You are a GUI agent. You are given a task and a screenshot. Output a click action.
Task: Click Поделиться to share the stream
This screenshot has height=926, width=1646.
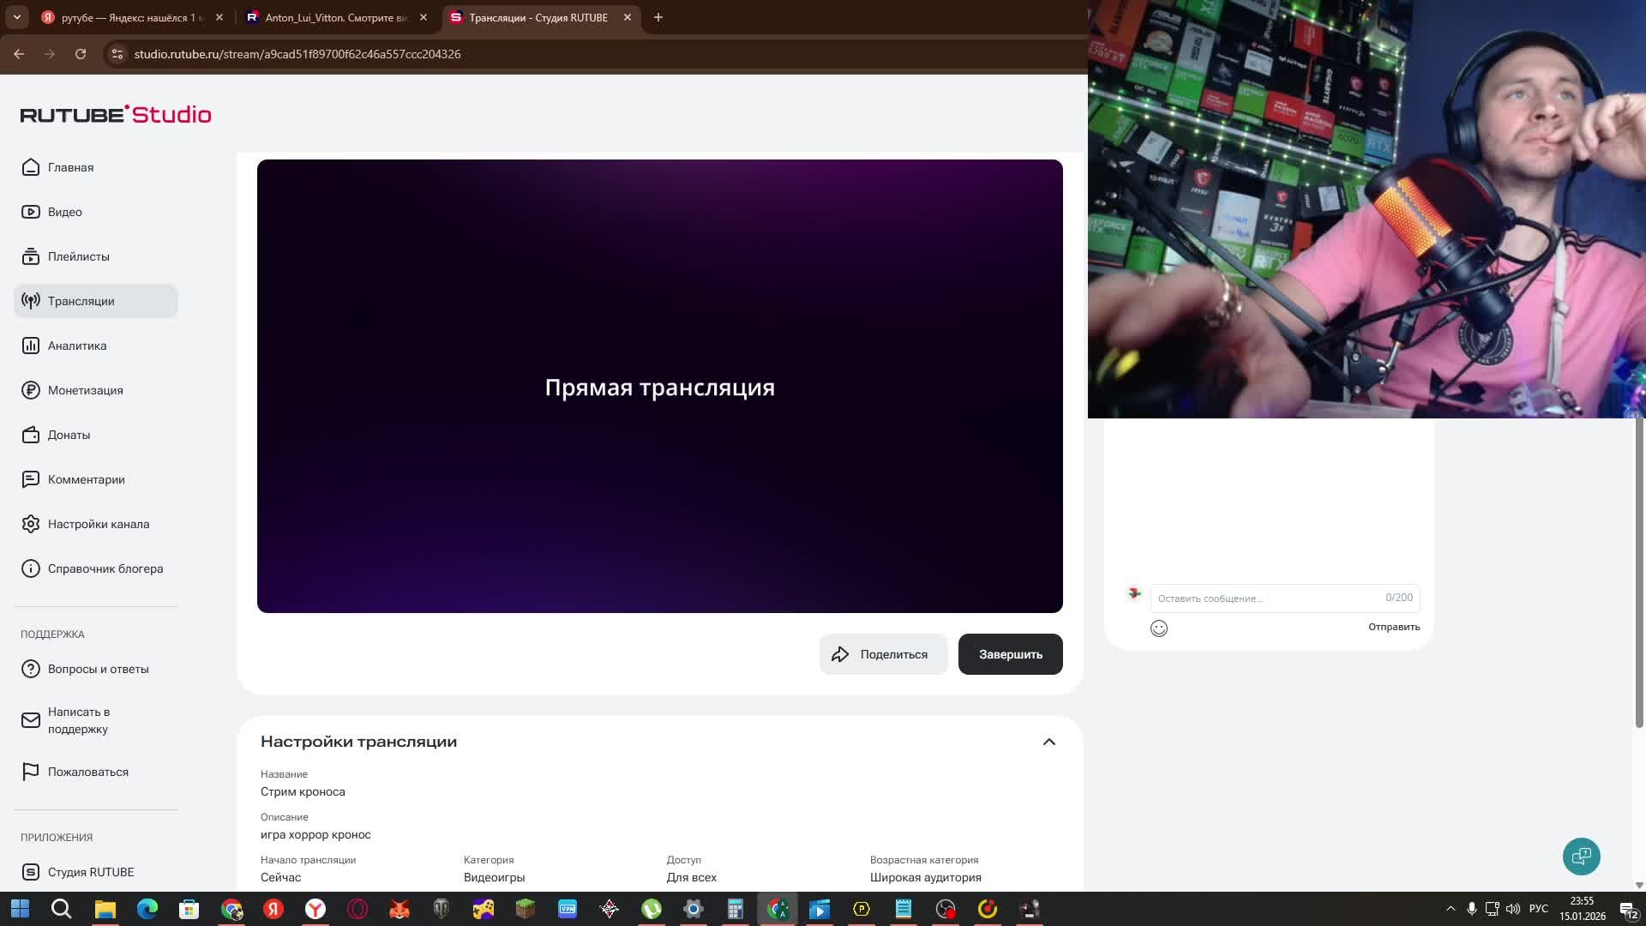[883, 654]
